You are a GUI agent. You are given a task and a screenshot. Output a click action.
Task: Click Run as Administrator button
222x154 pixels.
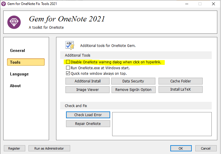click(x=49, y=148)
